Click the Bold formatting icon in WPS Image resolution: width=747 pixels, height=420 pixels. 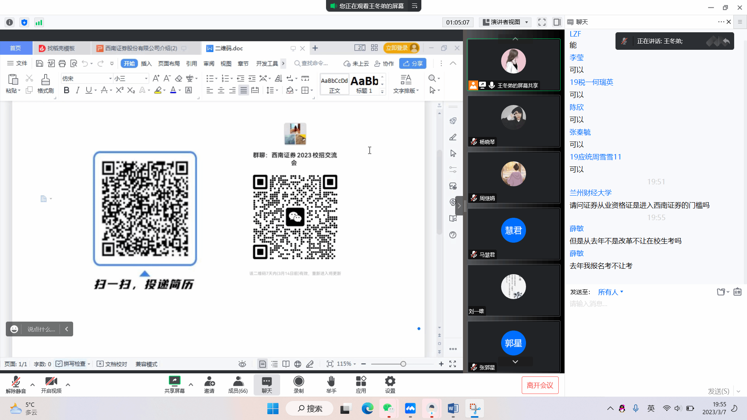[67, 90]
